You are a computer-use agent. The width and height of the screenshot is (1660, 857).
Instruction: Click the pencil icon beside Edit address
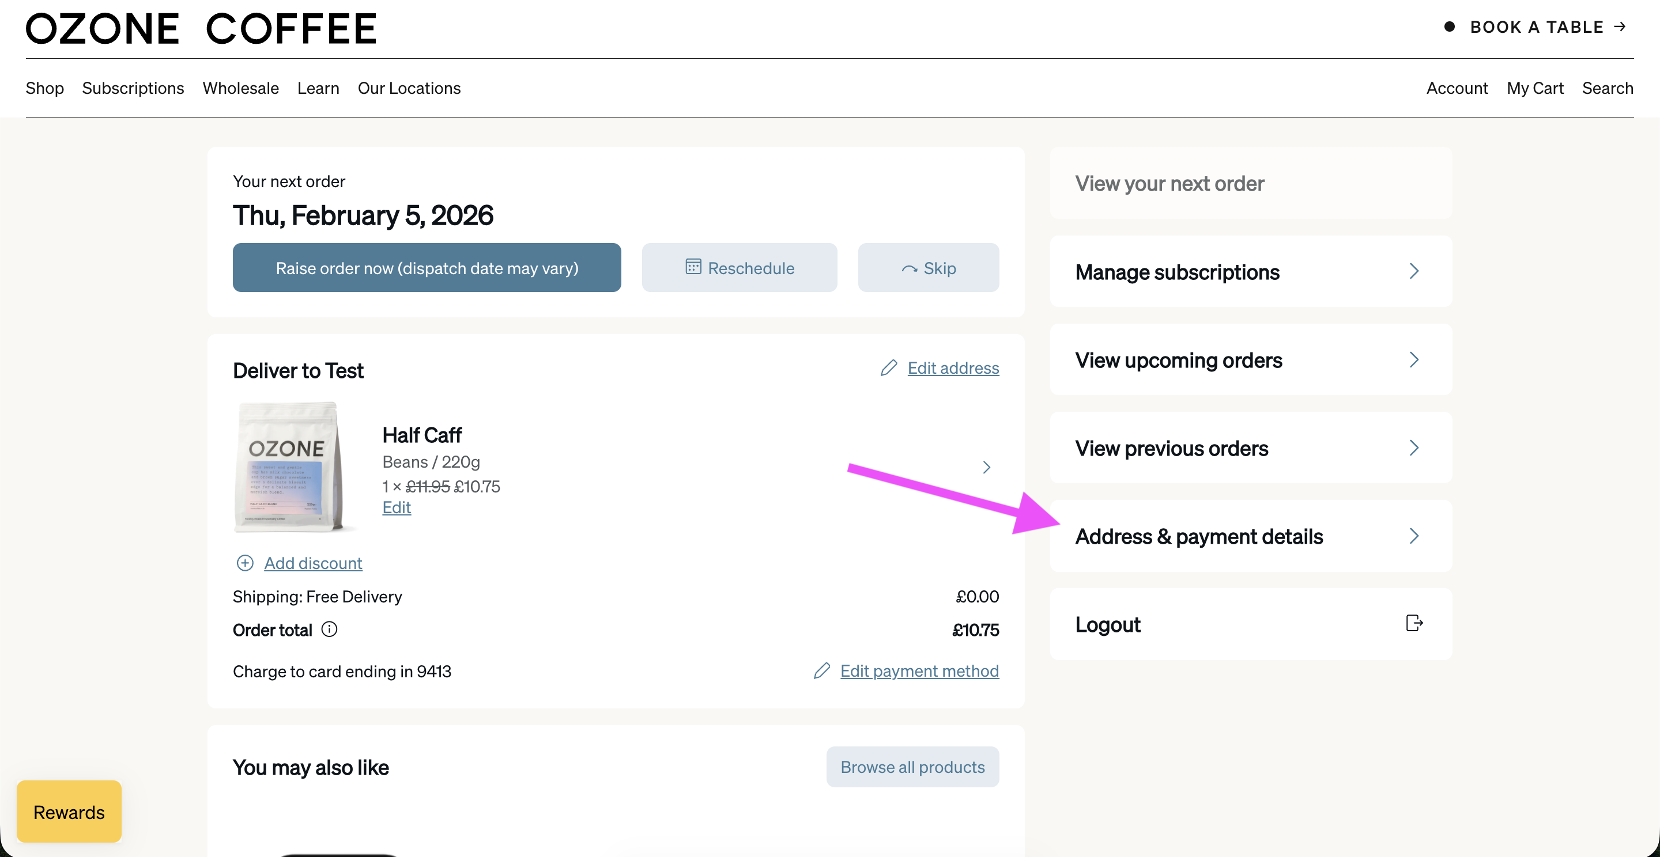(x=889, y=367)
